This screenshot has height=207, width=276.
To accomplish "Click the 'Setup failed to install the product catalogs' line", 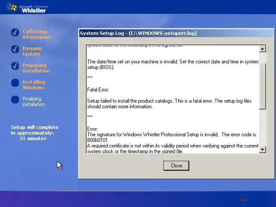I will [169, 101].
